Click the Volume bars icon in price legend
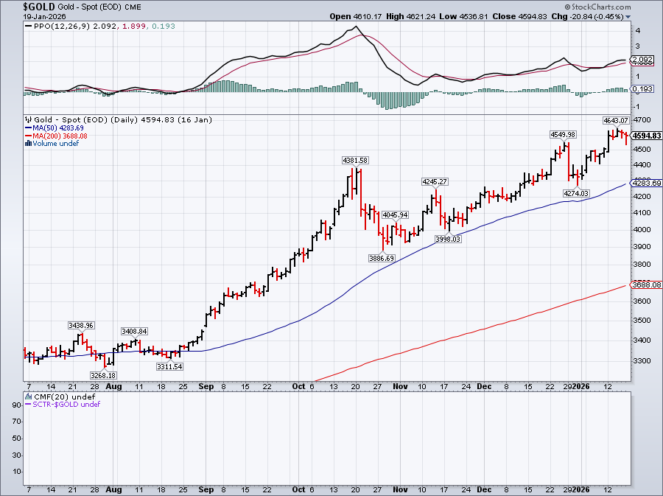 click(27, 143)
